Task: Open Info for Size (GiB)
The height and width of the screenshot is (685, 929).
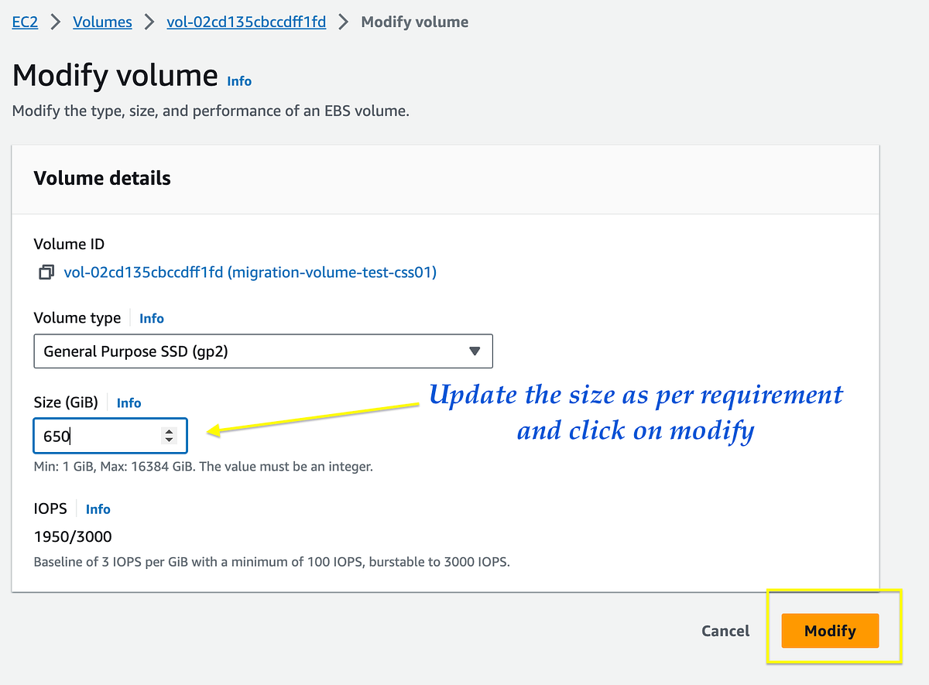Action: 129,402
